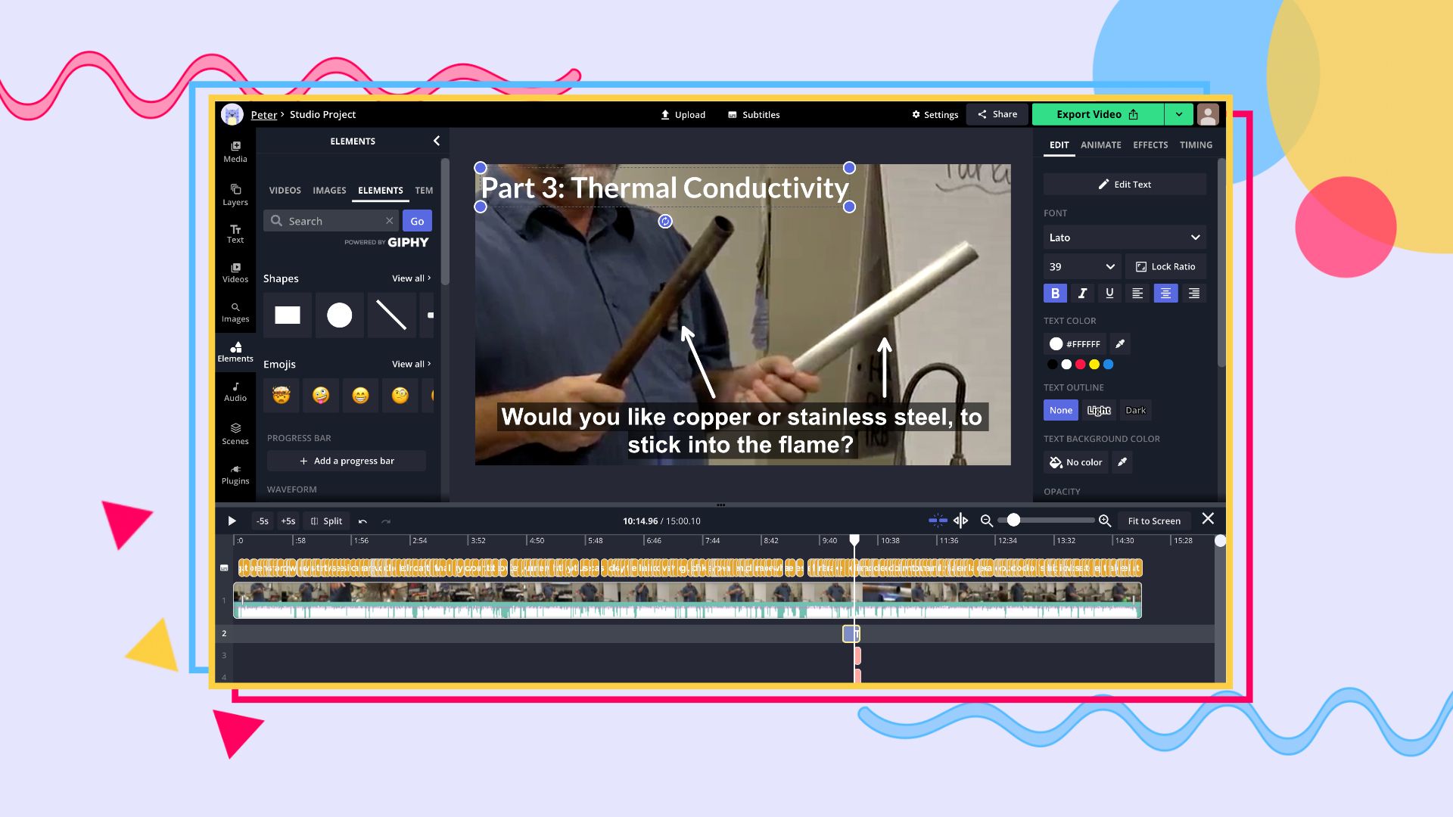This screenshot has height=817, width=1453.
Task: Open the Audio sidebar tool
Action: point(235,391)
